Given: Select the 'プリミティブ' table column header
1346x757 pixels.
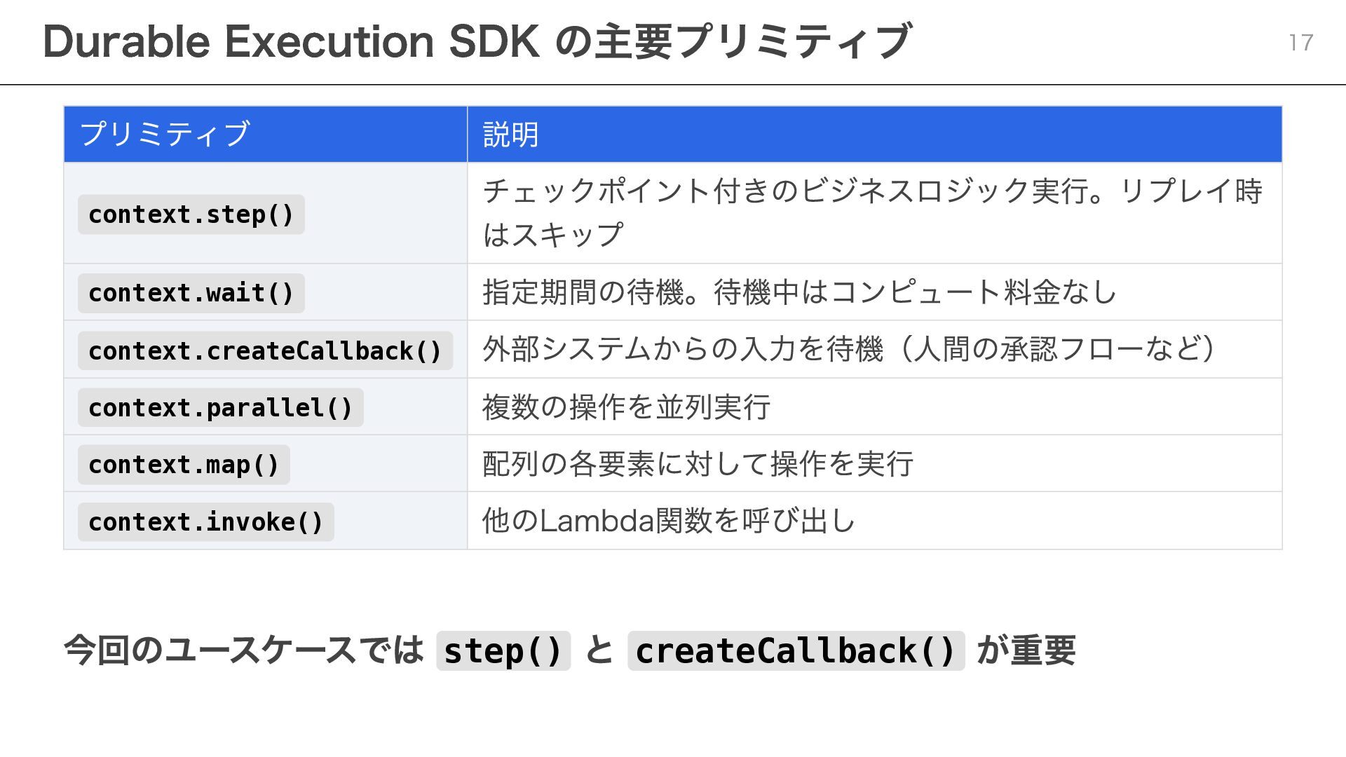Looking at the screenshot, I should click(x=165, y=134).
